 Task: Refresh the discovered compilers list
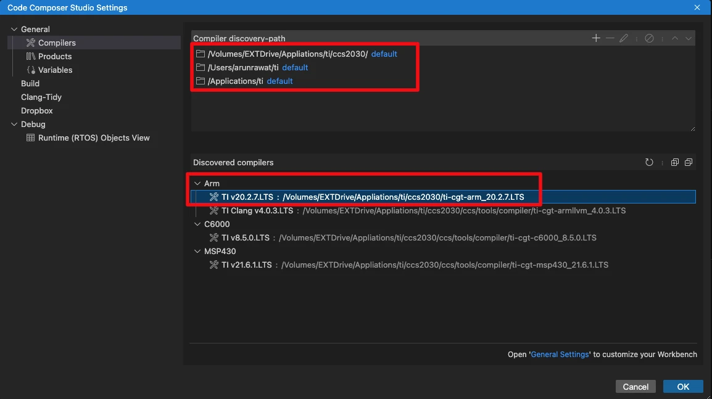649,163
